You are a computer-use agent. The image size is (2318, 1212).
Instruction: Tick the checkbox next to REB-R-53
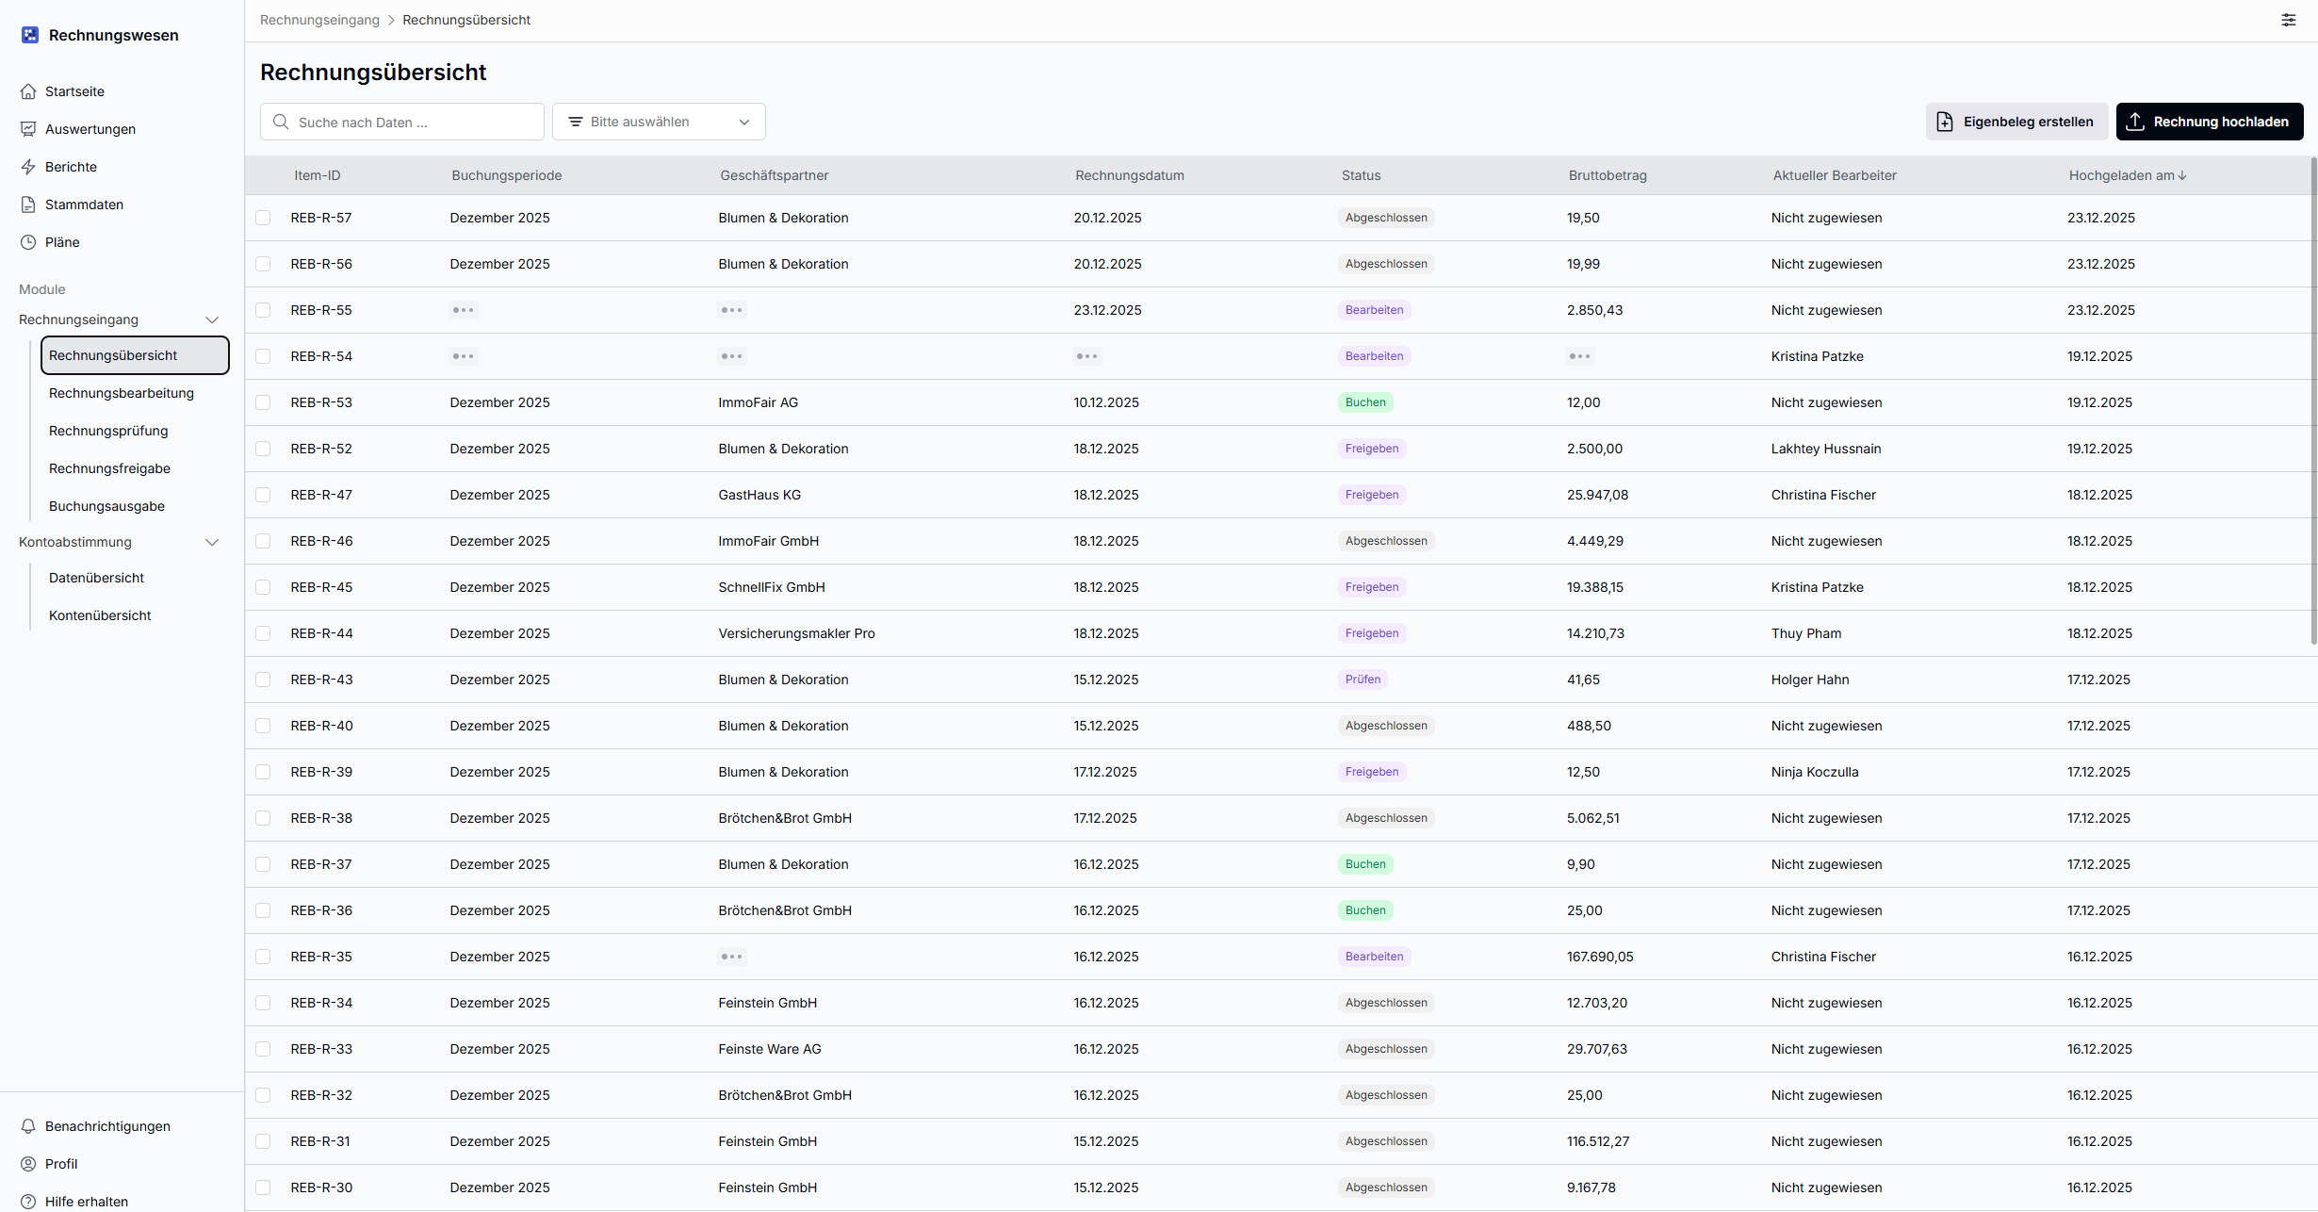click(x=263, y=402)
